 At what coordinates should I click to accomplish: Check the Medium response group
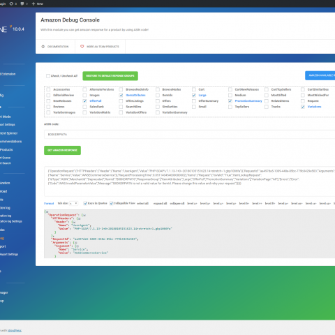click(x=230, y=95)
